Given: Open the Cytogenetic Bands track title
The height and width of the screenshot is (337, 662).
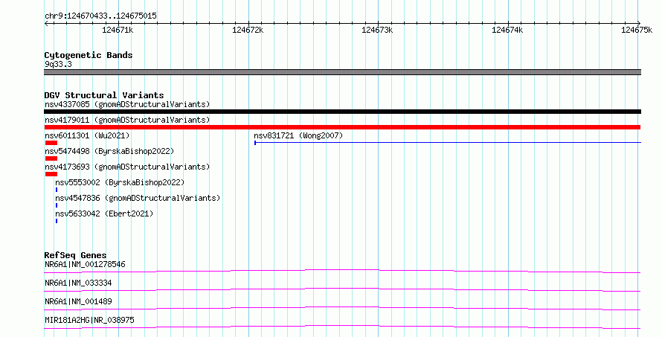Looking at the screenshot, I should [89, 55].
